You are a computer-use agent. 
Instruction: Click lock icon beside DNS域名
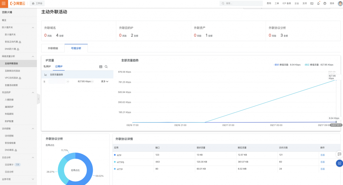(16, 150)
